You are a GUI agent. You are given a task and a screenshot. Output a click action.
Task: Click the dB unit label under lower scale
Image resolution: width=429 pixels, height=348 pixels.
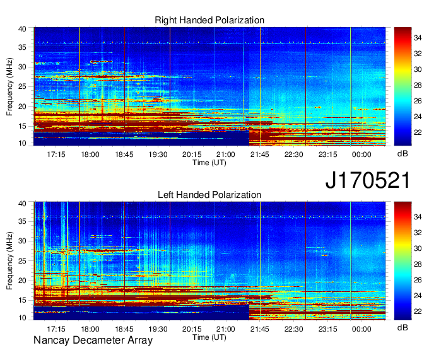[403, 328]
